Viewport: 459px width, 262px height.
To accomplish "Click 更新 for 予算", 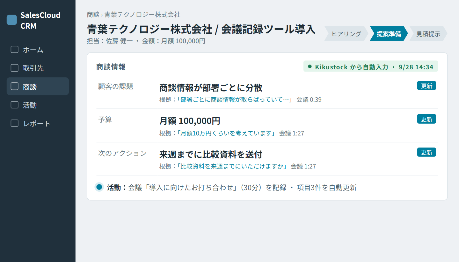I will click(x=426, y=119).
